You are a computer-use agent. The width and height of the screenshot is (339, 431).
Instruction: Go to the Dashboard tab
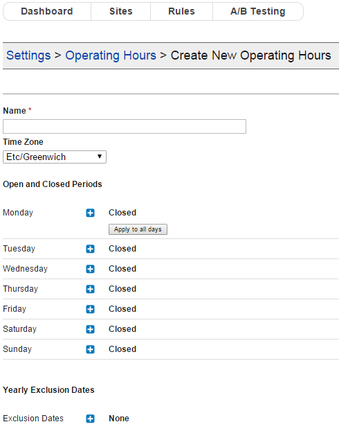pos(47,11)
